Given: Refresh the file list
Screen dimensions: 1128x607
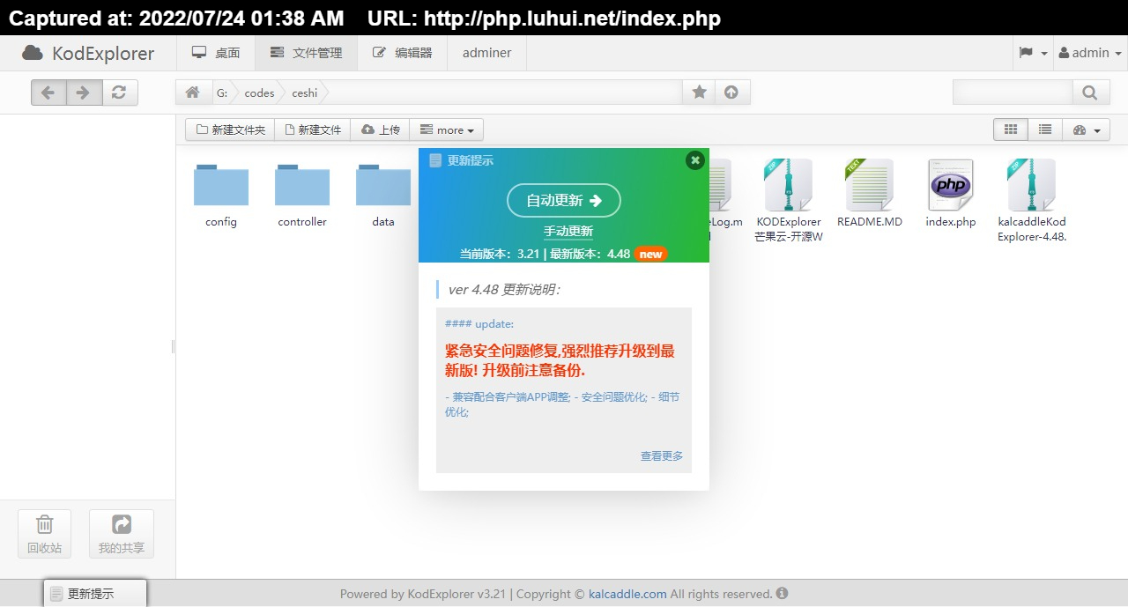Looking at the screenshot, I should (120, 93).
